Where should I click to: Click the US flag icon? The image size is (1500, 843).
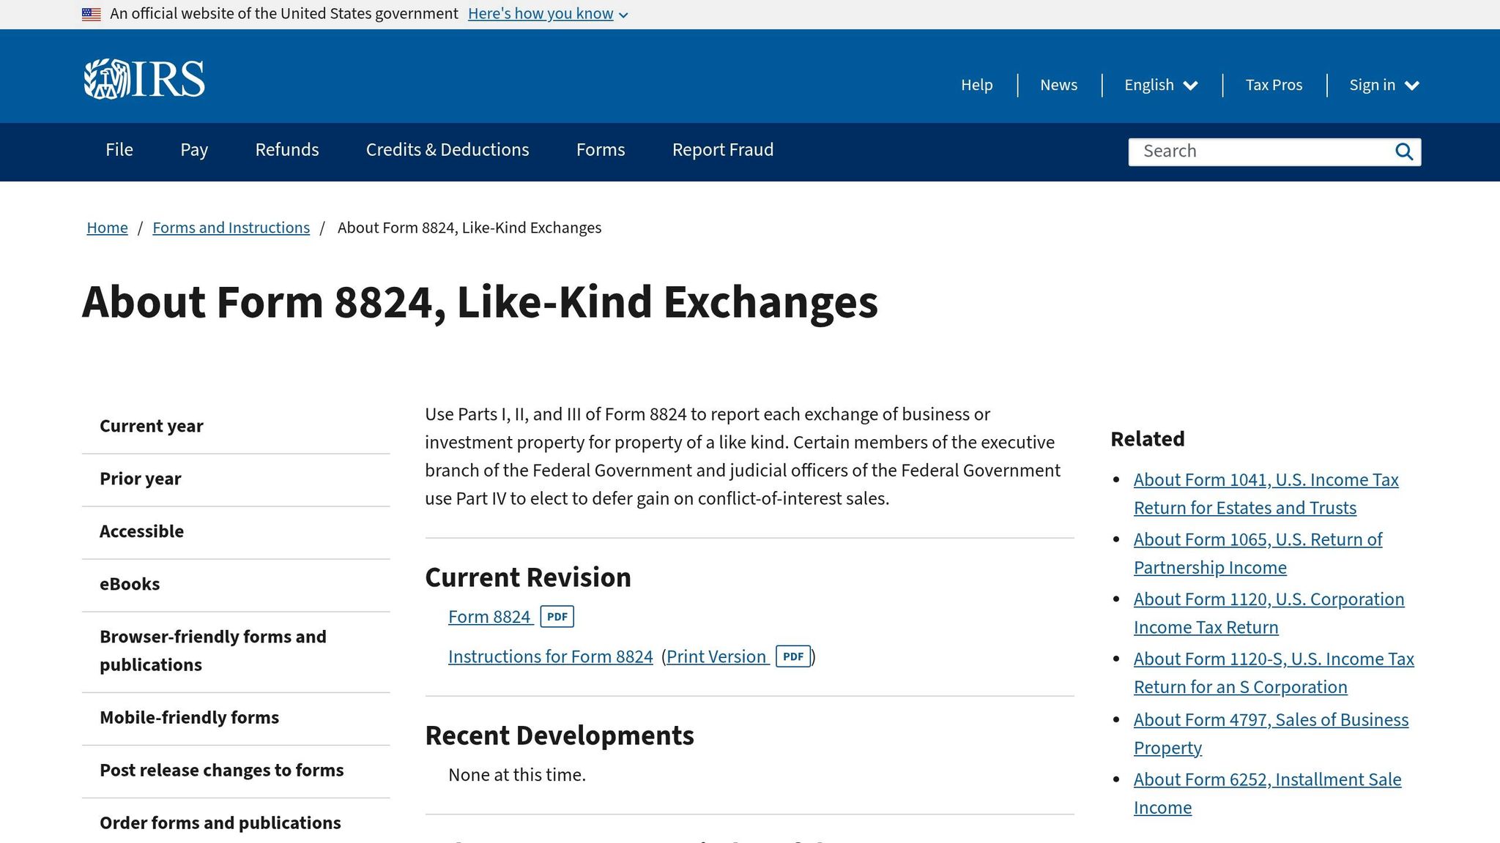tap(92, 14)
